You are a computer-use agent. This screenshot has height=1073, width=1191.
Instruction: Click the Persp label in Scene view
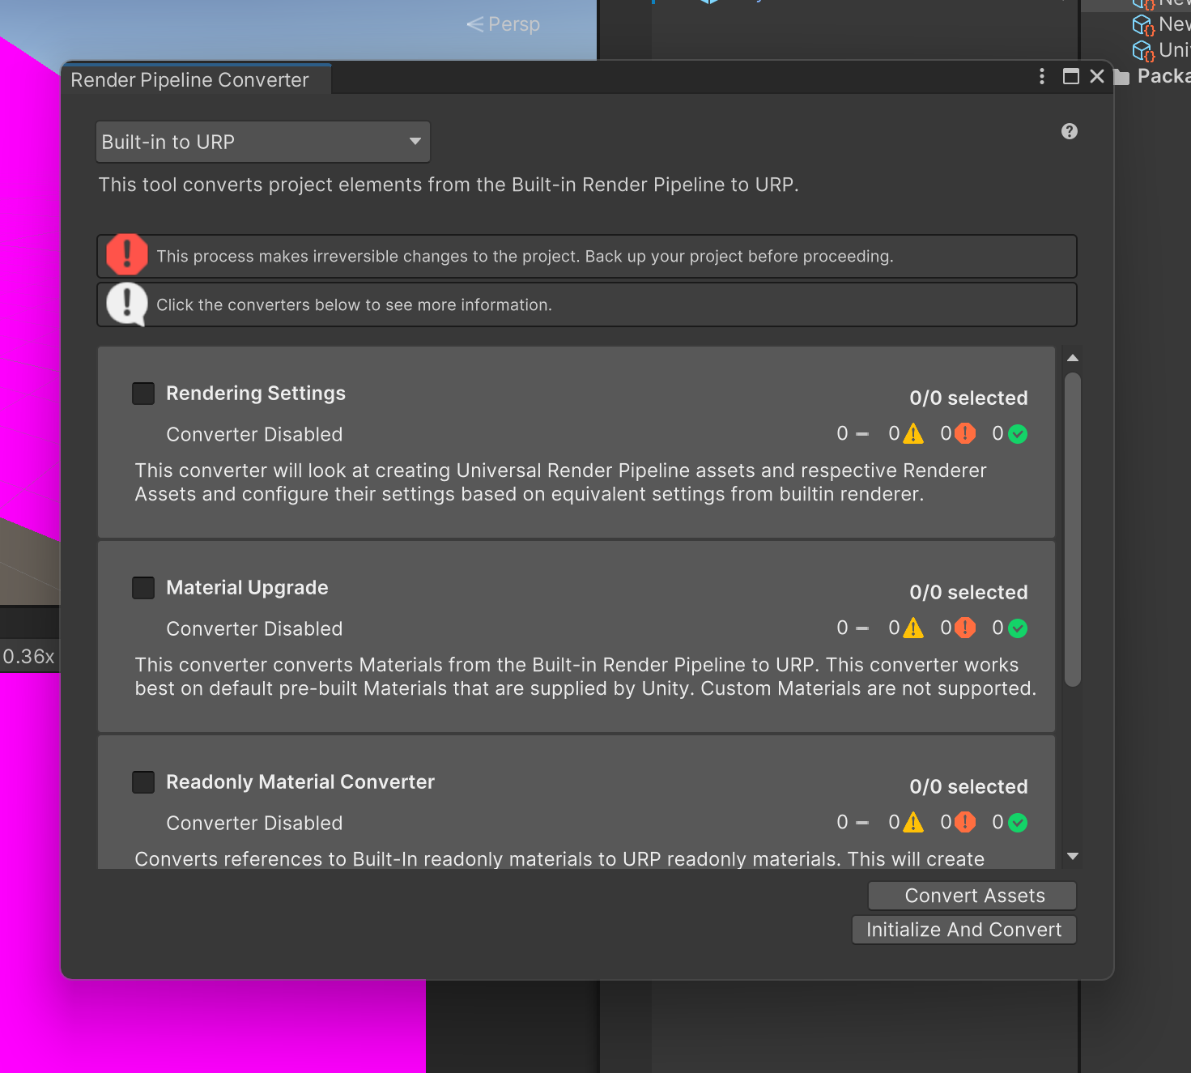[x=513, y=24]
